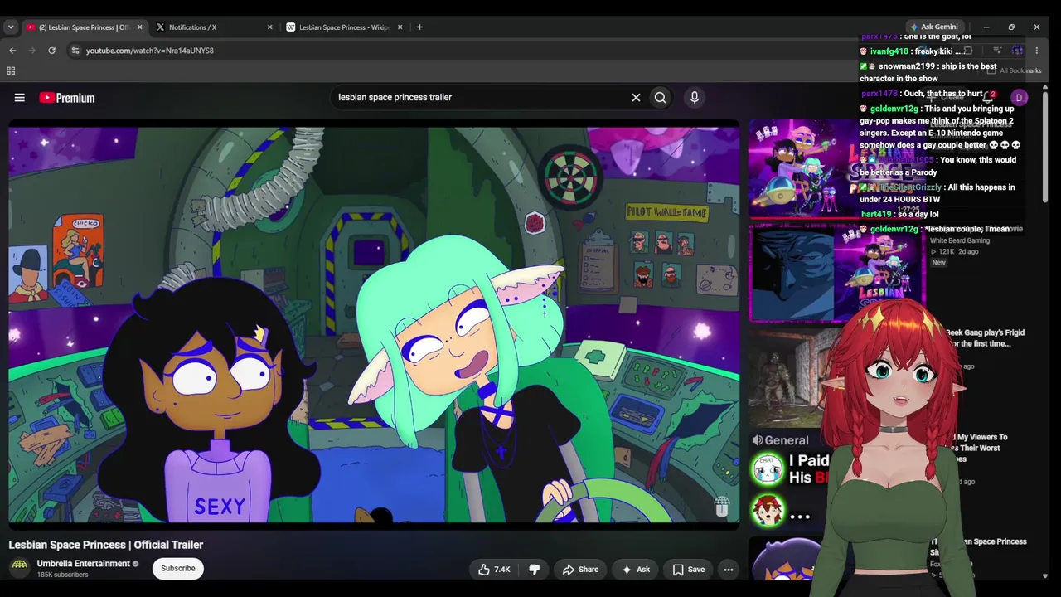The width and height of the screenshot is (1061, 597).
Task: Go to YouTube Premium home logo
Action: pos(67,98)
